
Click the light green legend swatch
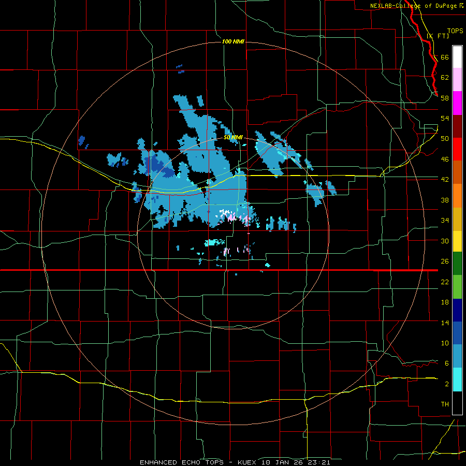click(x=457, y=287)
